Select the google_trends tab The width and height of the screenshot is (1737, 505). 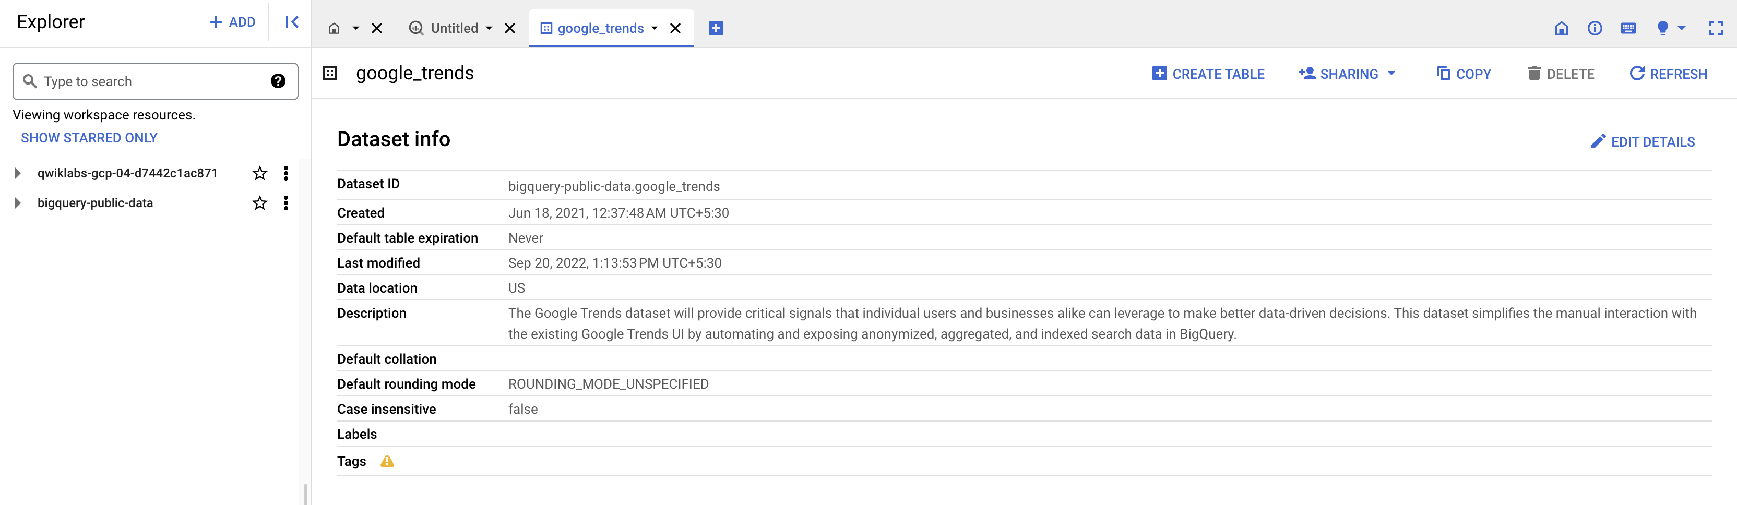[x=593, y=28]
